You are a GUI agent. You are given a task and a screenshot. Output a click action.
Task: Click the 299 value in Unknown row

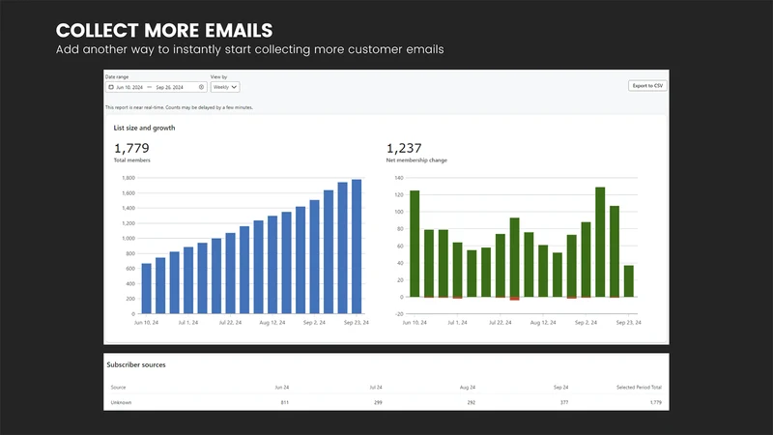pyautogui.click(x=378, y=402)
